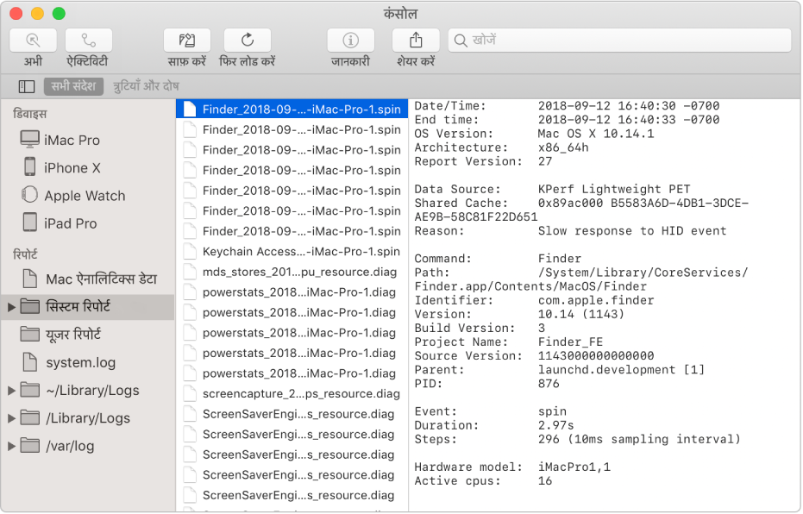This screenshot has width=803, height=514.
Task: Open the ऐक्टिविटी toolbar button
Action: (x=89, y=40)
